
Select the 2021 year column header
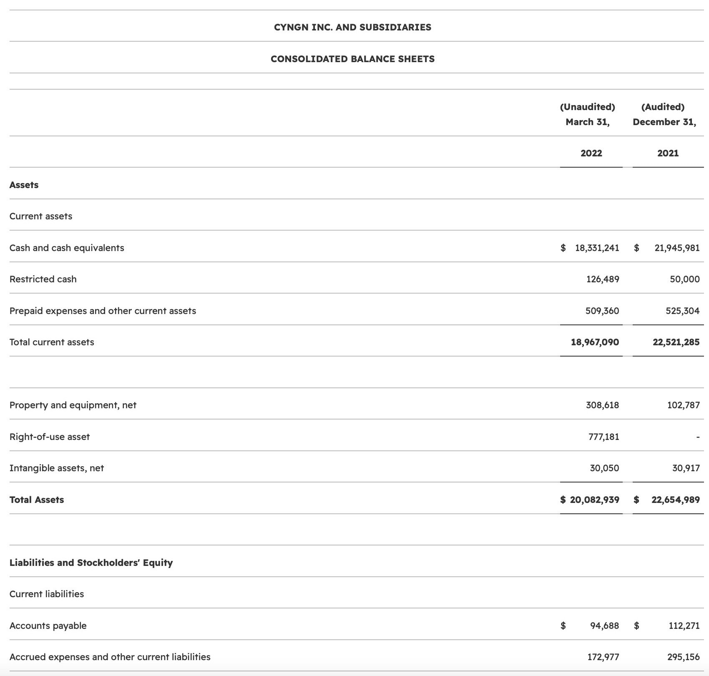pos(668,153)
